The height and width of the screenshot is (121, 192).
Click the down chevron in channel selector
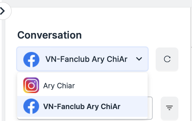[139, 59]
